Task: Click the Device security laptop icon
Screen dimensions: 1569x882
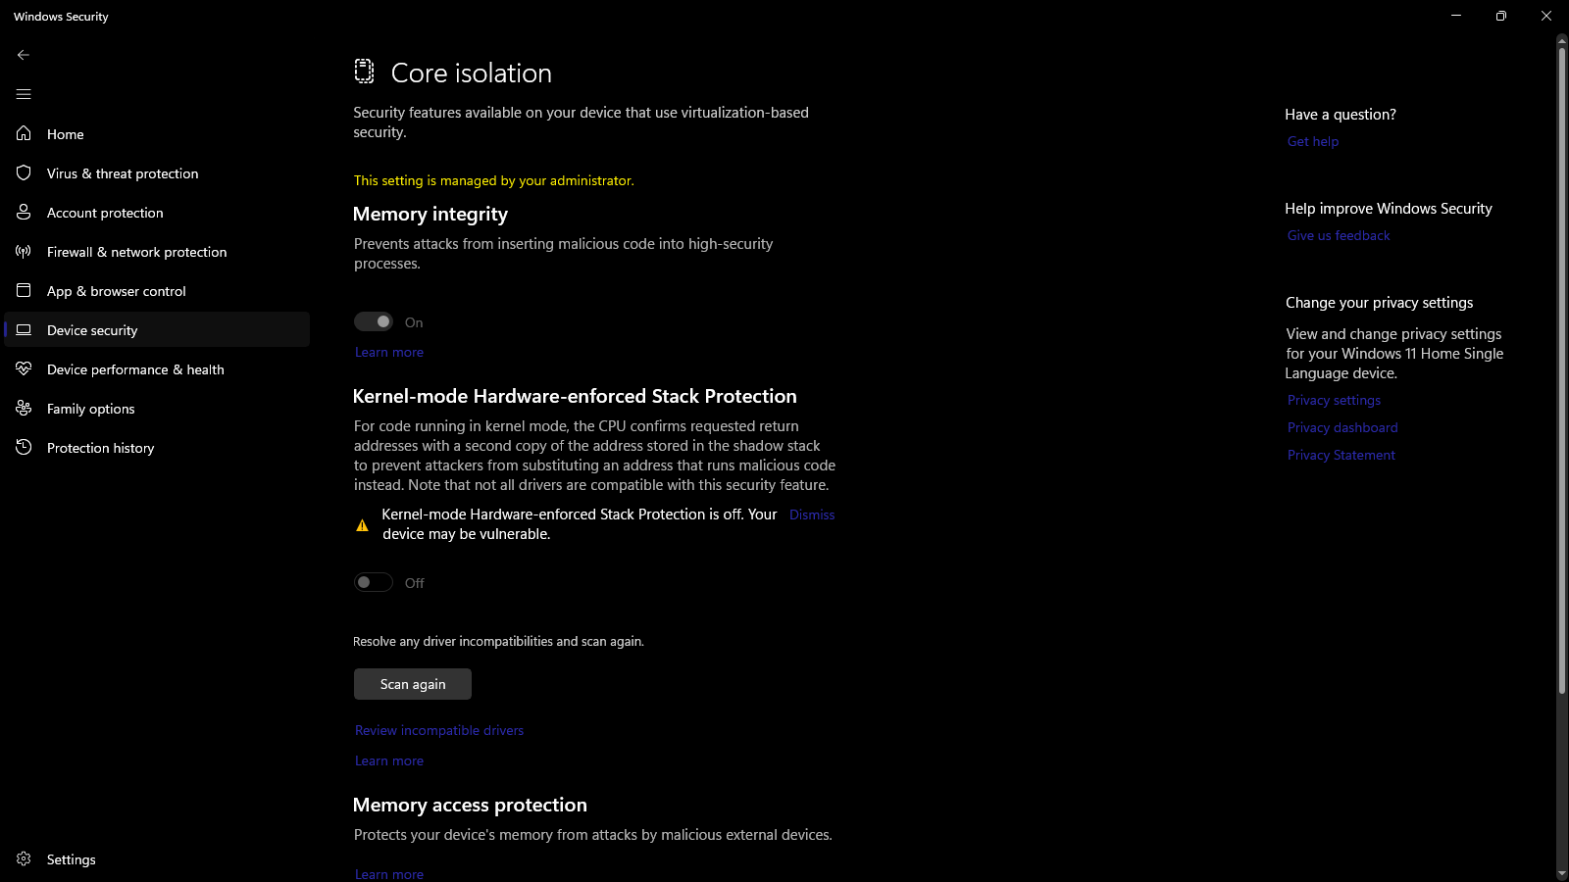Action: (24, 329)
